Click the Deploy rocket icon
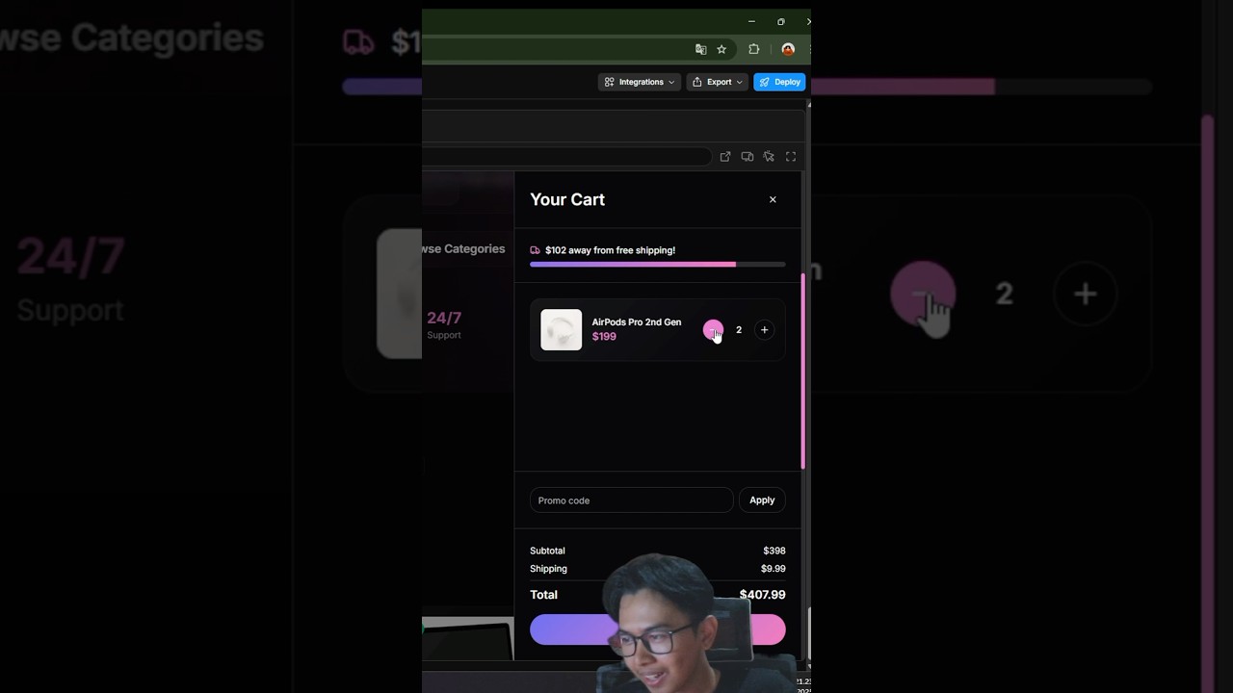1233x693 pixels. tap(765, 82)
